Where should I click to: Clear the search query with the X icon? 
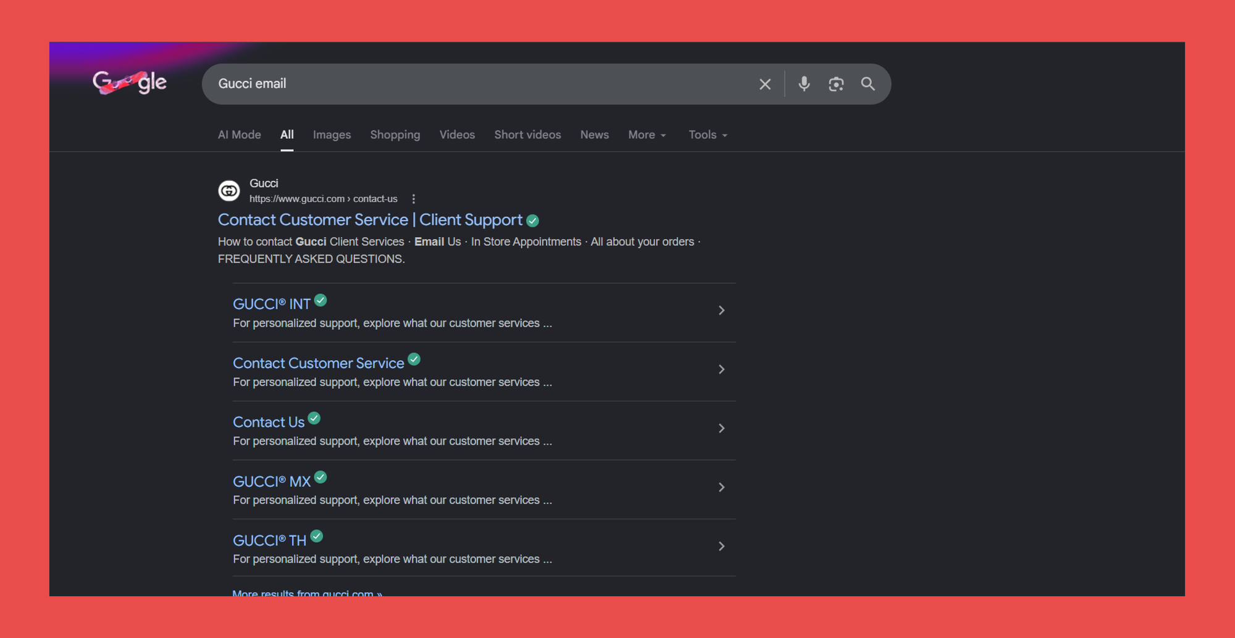tap(764, 84)
